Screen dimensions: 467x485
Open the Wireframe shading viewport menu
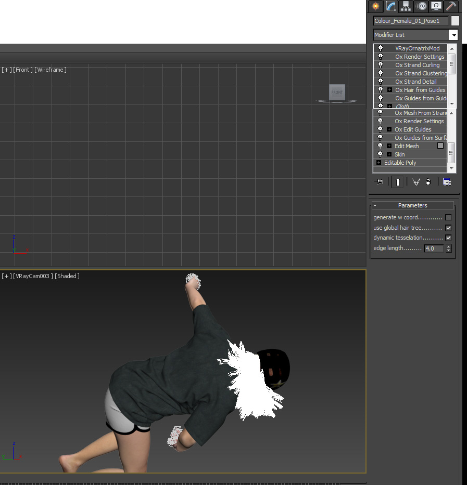(x=51, y=70)
